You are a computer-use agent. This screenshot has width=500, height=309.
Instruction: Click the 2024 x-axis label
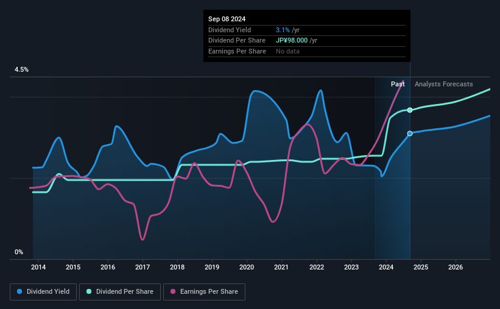386,267
